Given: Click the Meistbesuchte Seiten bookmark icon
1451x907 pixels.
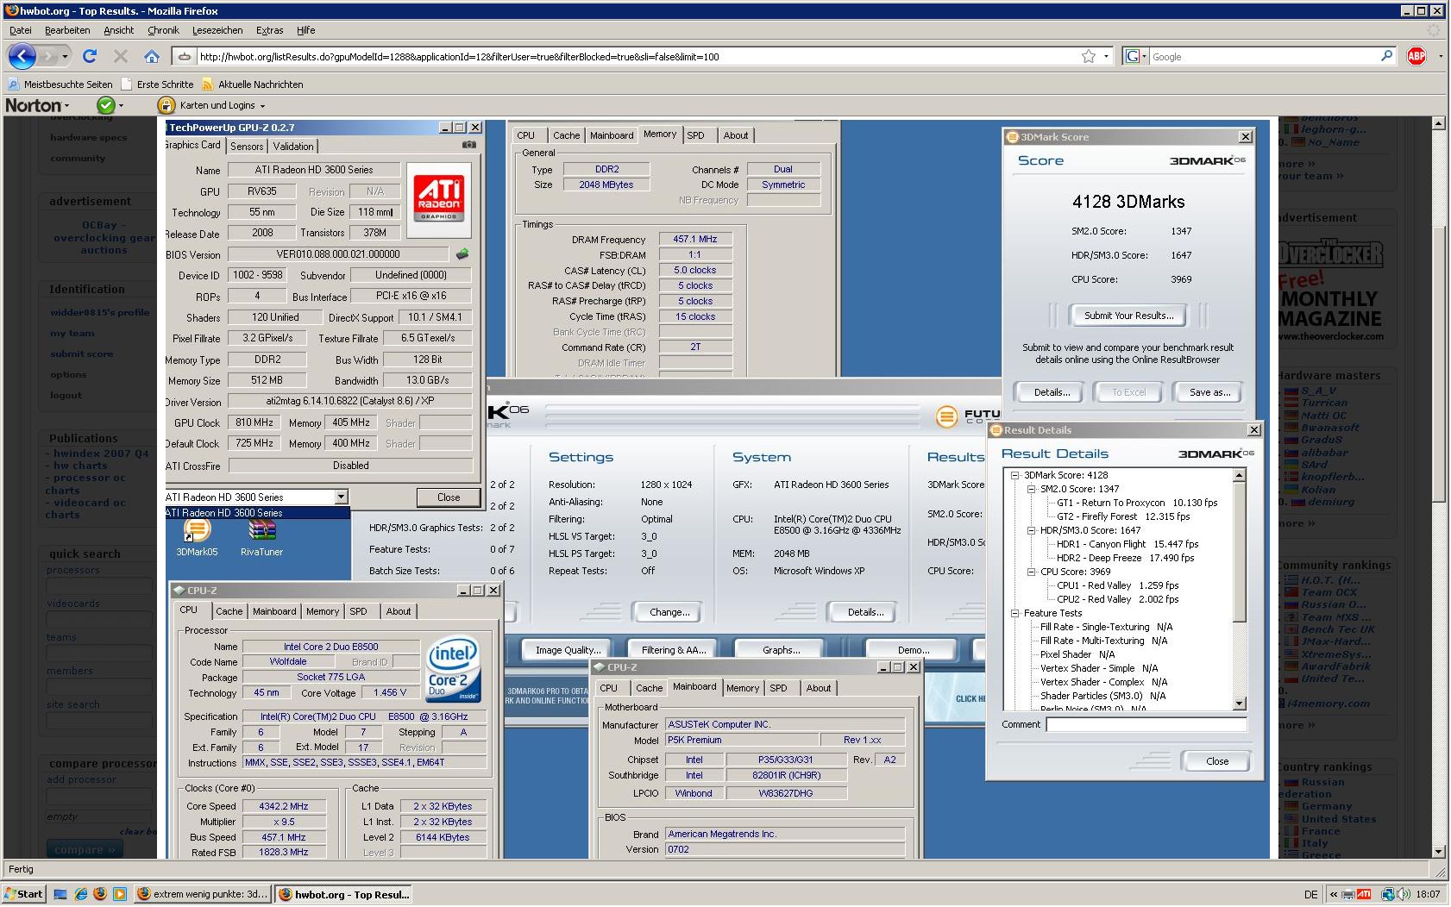Looking at the screenshot, I should [13, 84].
